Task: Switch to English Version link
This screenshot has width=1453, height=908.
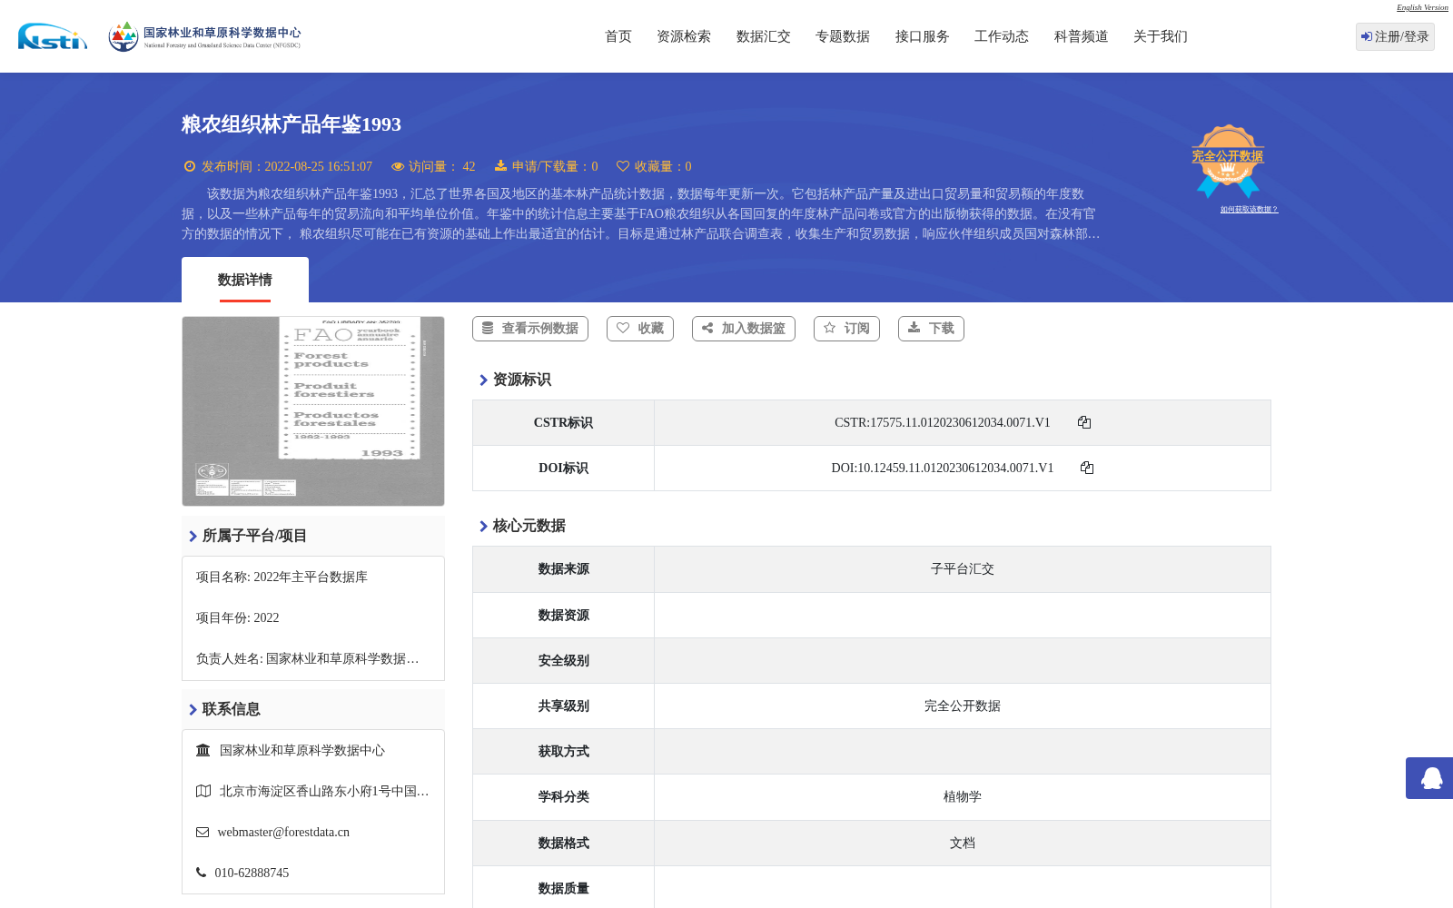Action: 1422,7
